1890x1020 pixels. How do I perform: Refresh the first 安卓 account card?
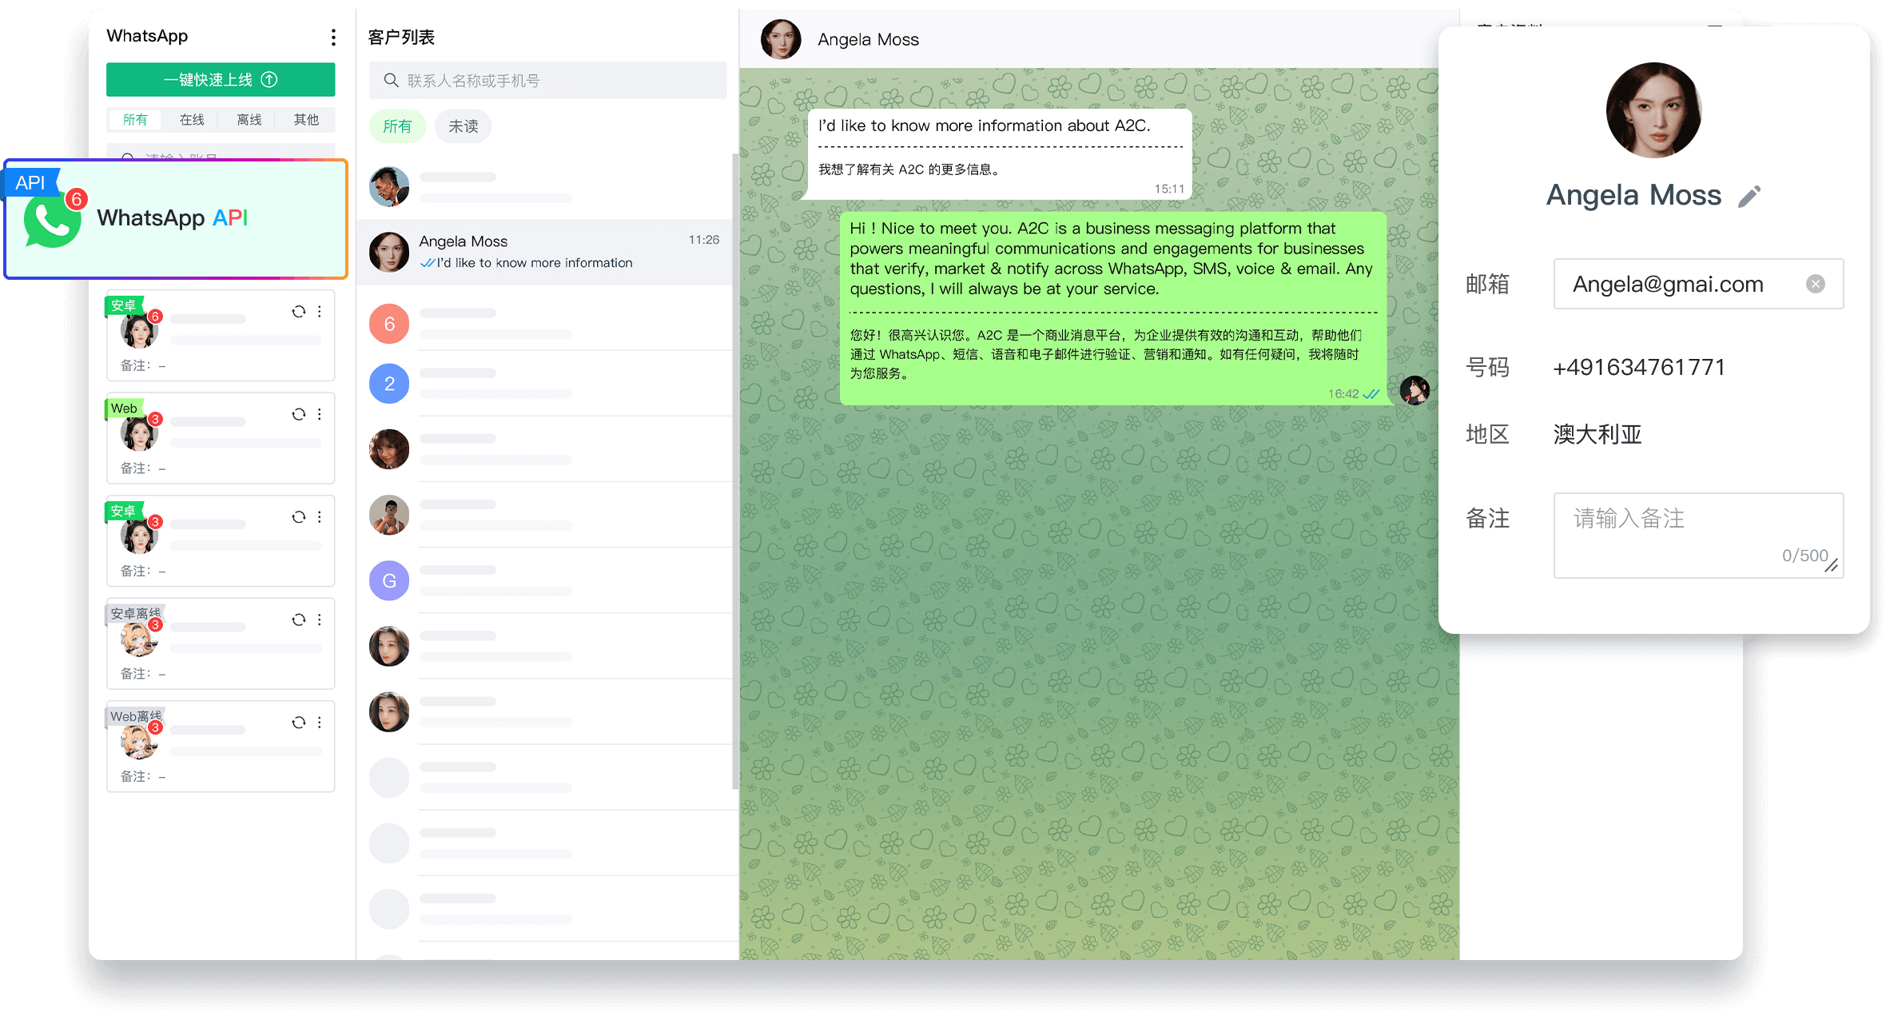[x=299, y=312]
